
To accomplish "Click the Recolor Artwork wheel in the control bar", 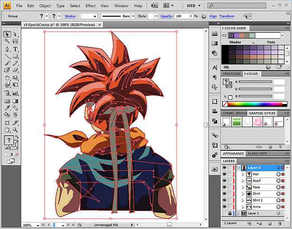I will coord(204,16).
